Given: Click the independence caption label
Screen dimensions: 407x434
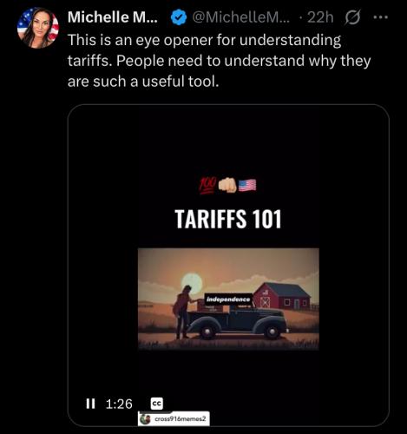Looking at the screenshot, I should pyautogui.click(x=228, y=299).
